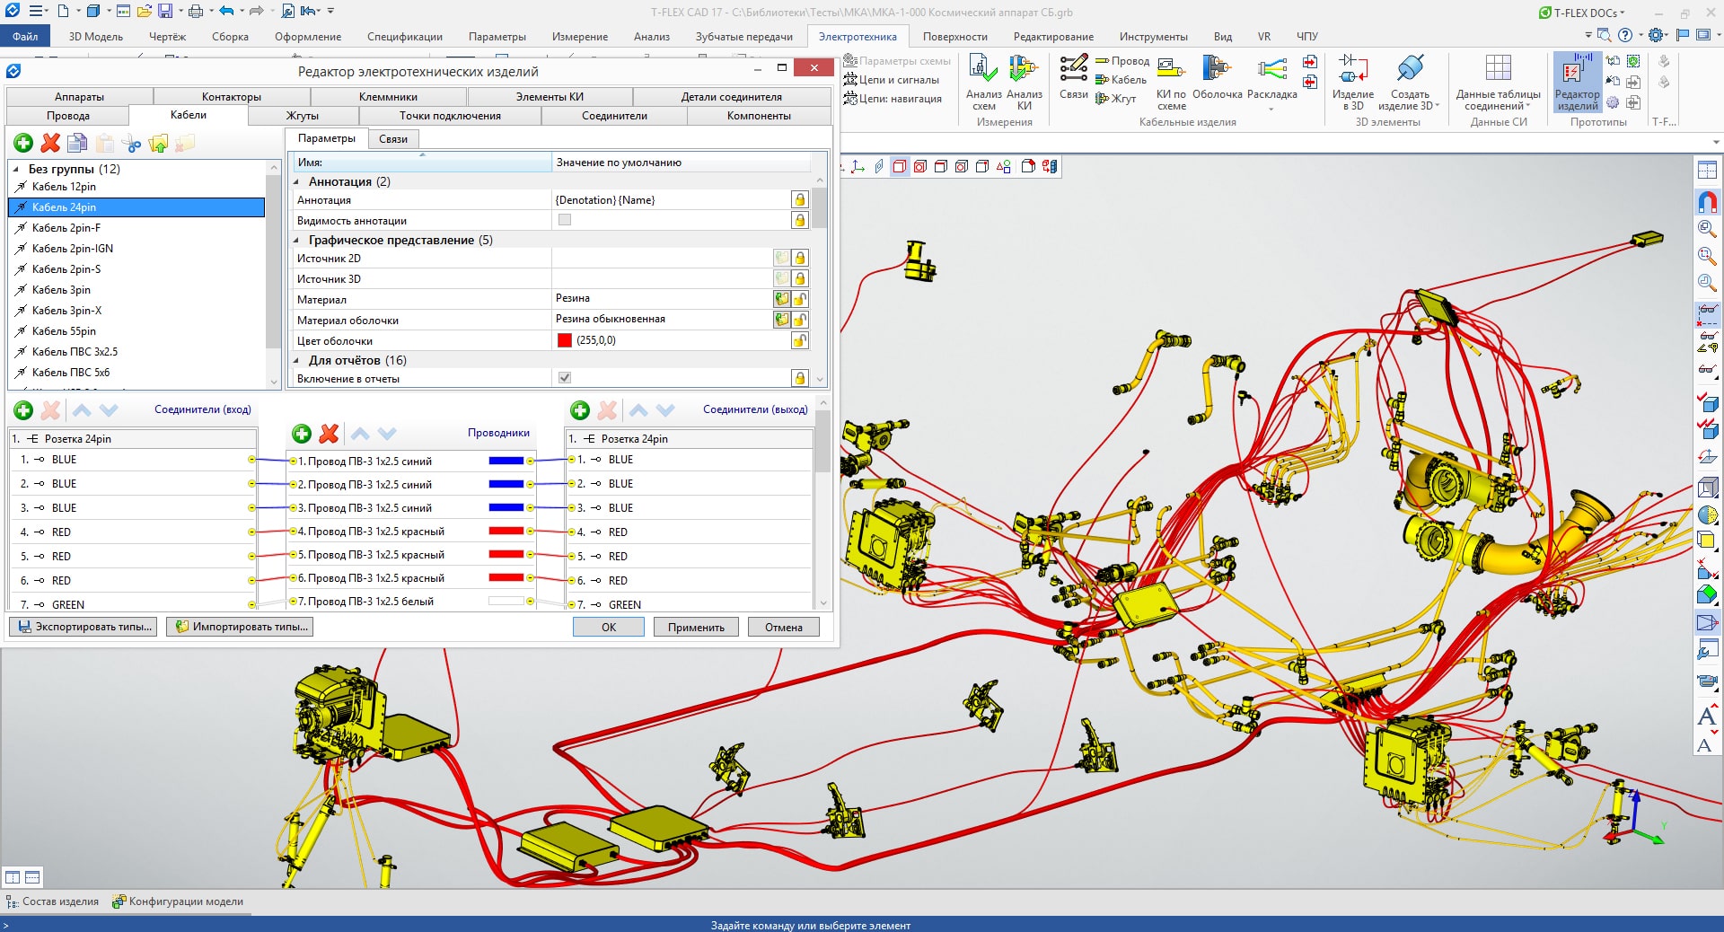Collapse the Графическое представление (5) section
This screenshot has width=1724, height=932.
click(297, 240)
